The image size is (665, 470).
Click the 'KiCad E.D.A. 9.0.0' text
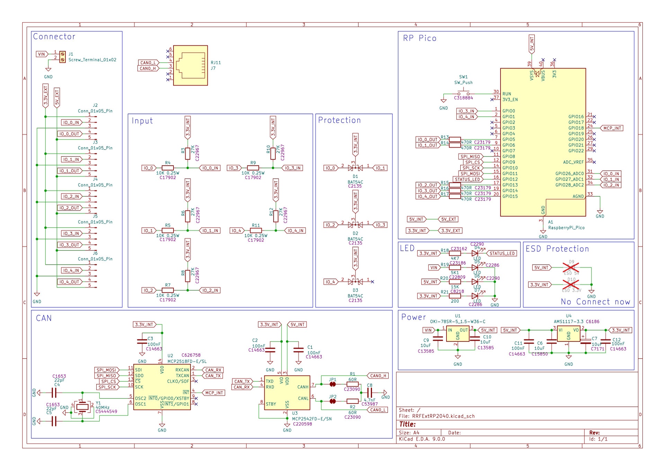422,439
